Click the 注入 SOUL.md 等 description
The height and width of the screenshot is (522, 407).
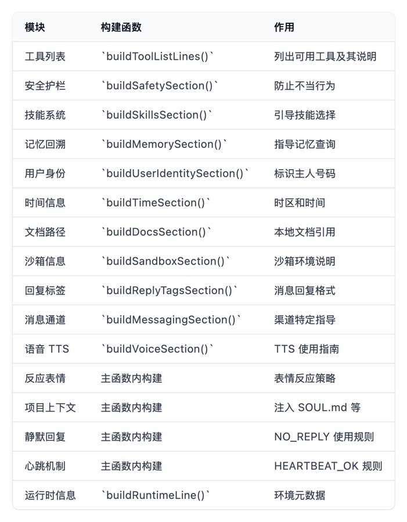pos(317,408)
